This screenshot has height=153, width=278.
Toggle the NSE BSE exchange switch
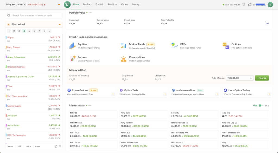(x=261, y=106)
